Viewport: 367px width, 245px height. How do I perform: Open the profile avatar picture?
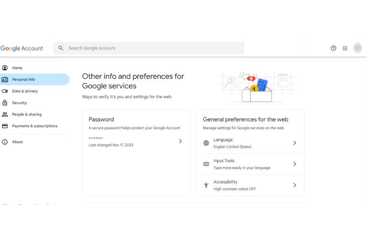[x=358, y=48]
